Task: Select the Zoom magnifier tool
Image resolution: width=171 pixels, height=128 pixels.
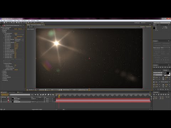Action: pos(6,23)
